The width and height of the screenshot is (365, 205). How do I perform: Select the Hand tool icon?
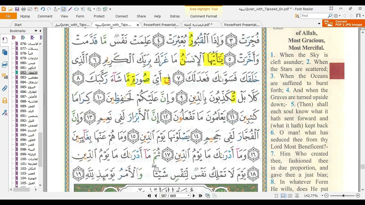tap(56, 9)
